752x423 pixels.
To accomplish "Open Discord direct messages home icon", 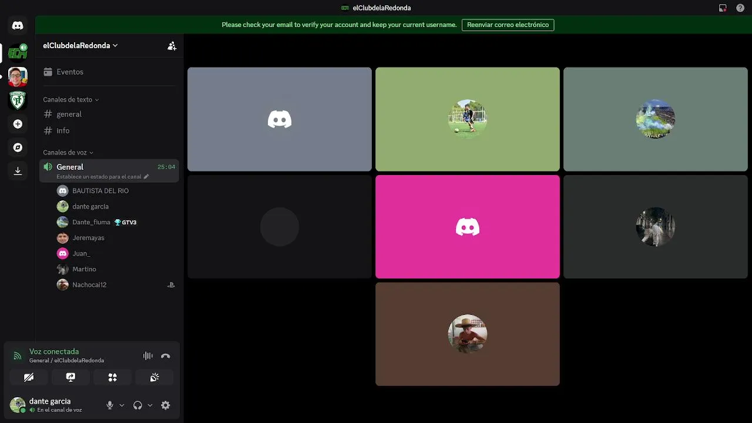I will [18, 26].
